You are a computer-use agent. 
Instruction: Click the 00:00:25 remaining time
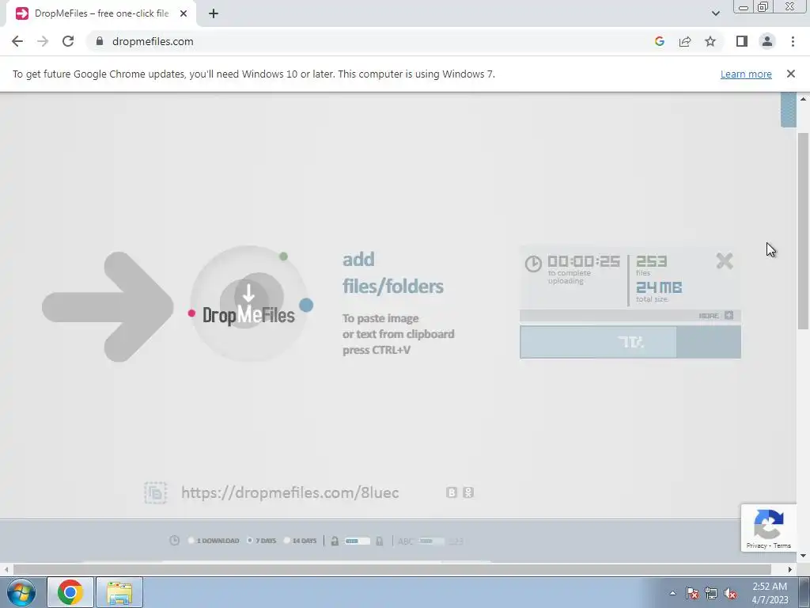pyautogui.click(x=584, y=261)
